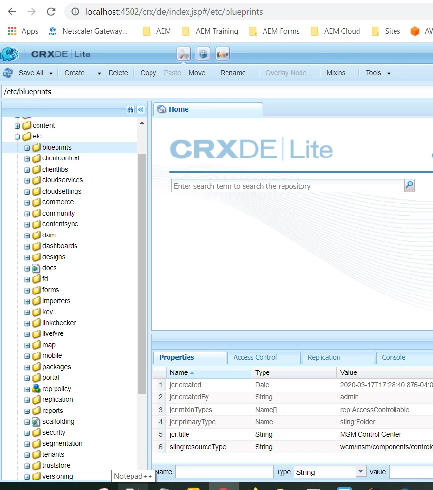Click the /etc/blueprints path field
This screenshot has height=490, width=433.
[217, 92]
